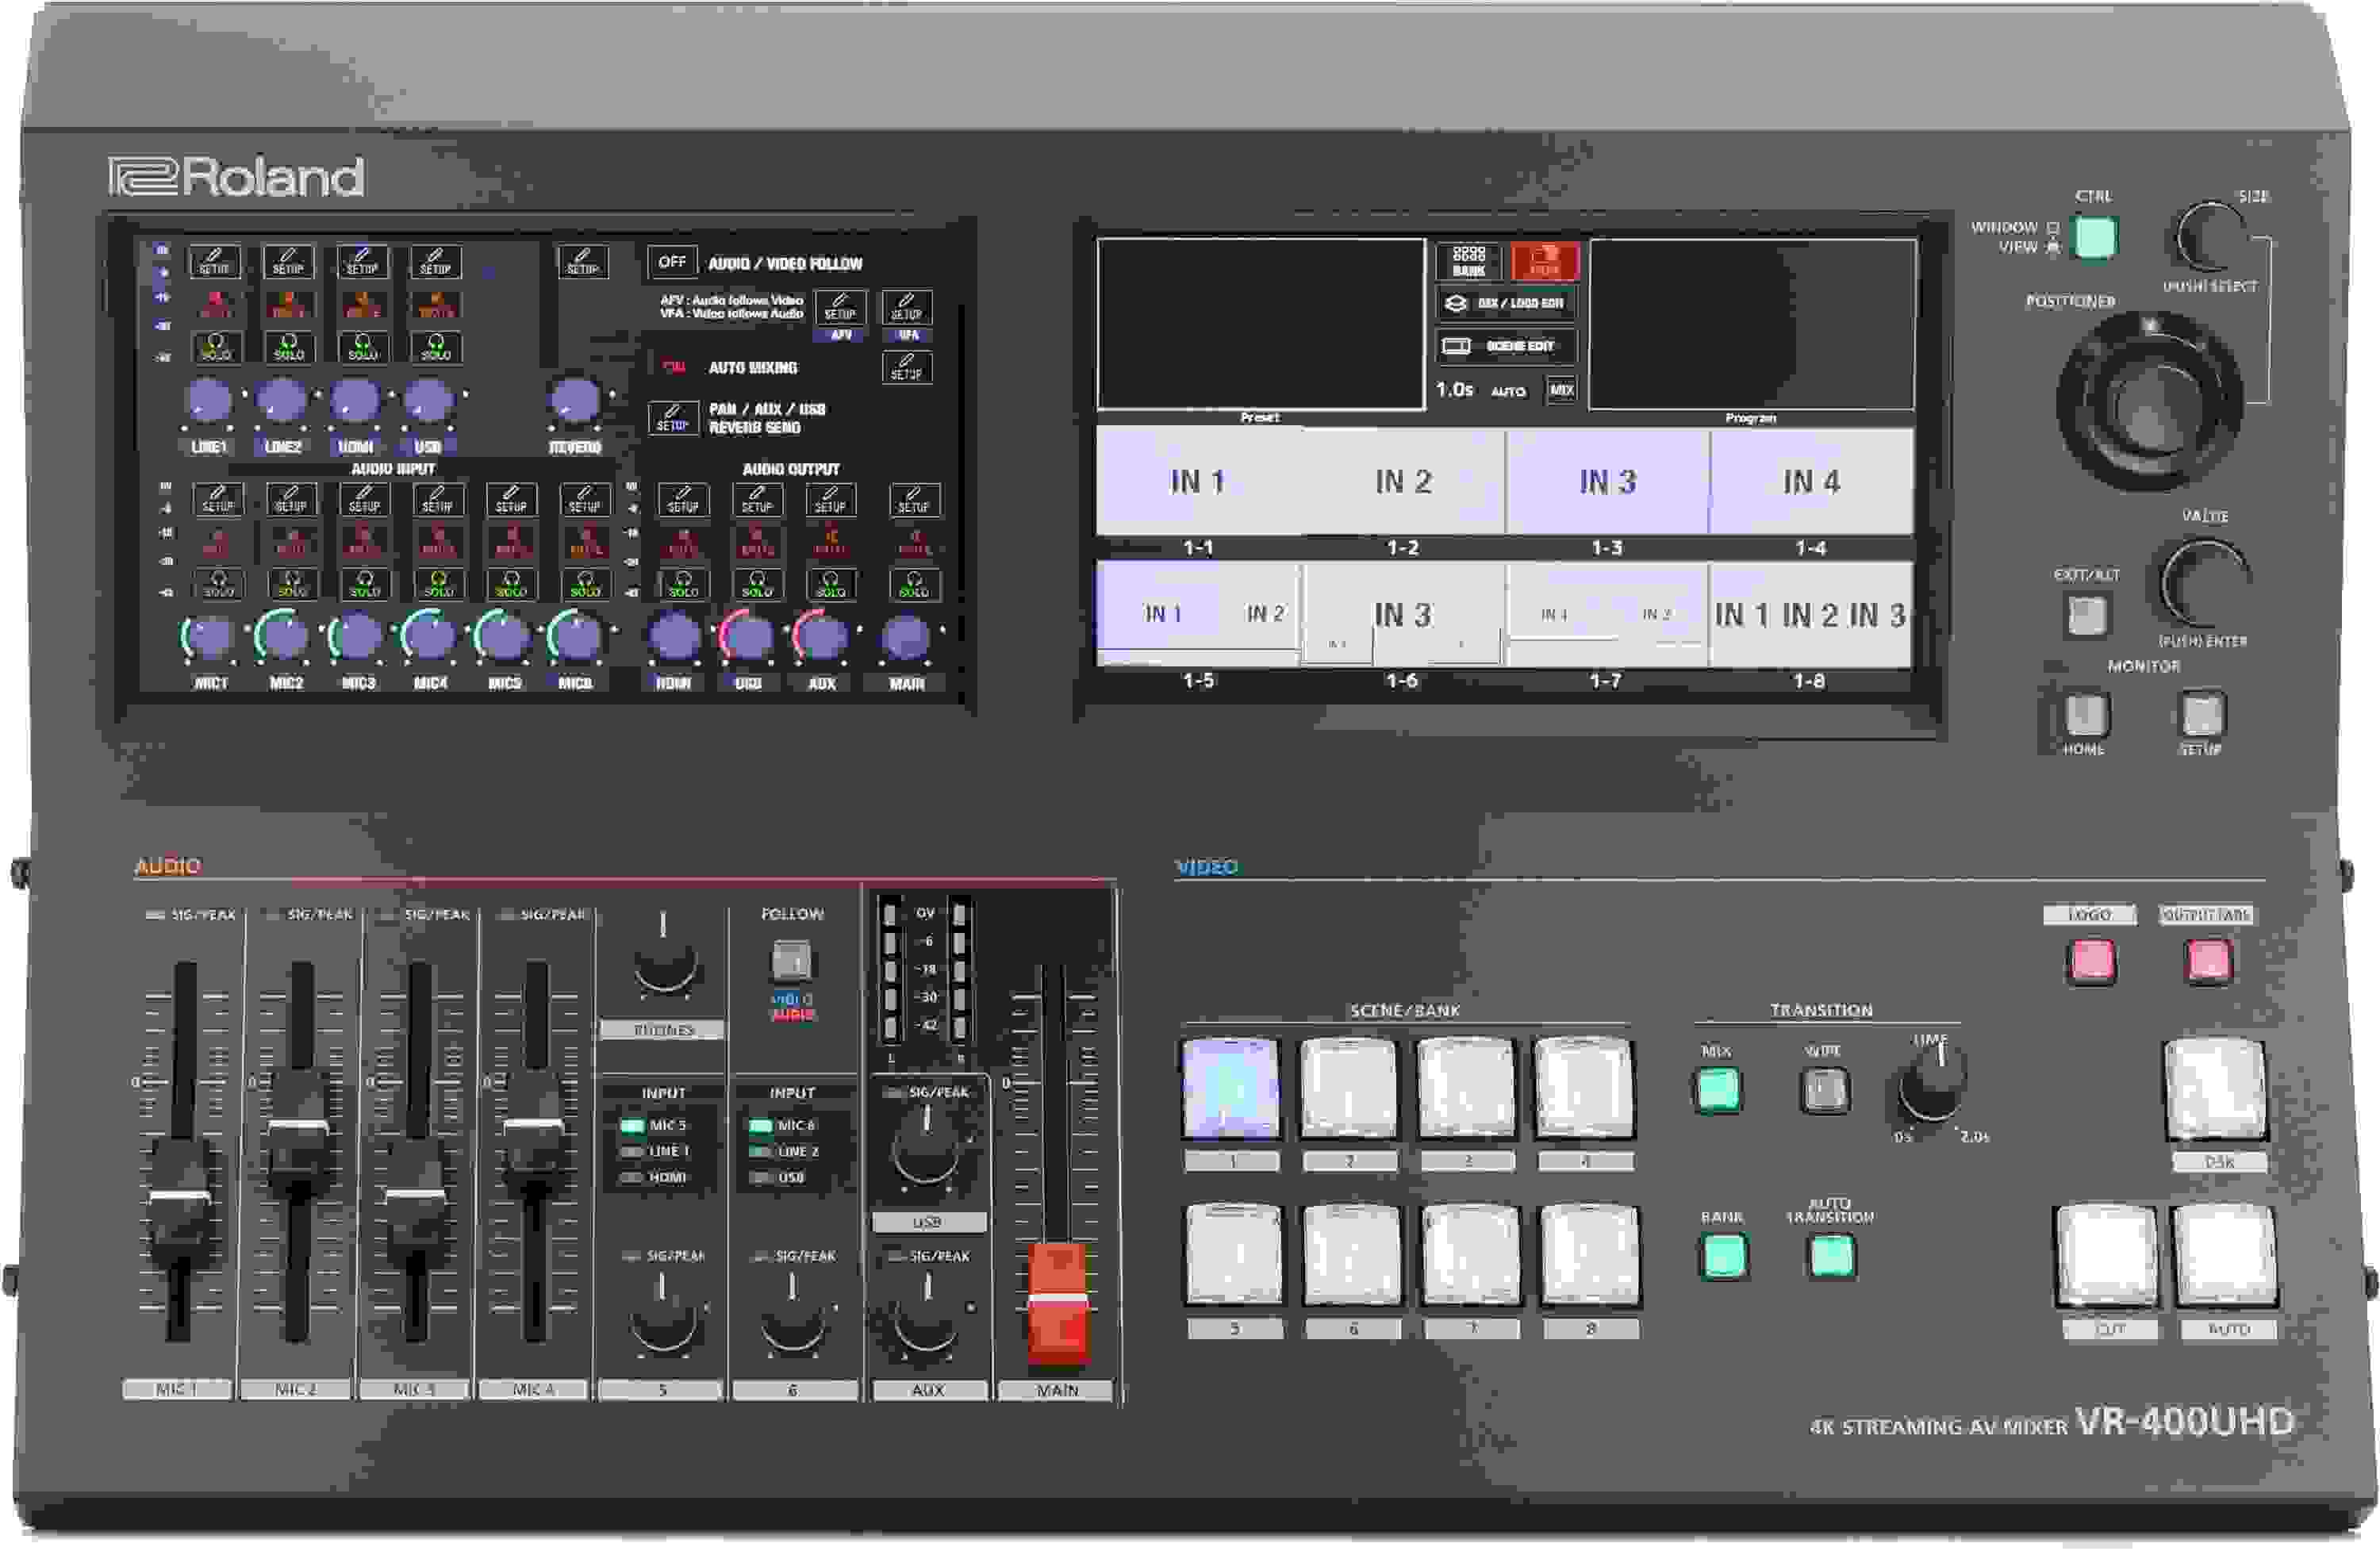Tap the AUTO MIXING icon on touchscreen

pyautogui.click(x=674, y=367)
